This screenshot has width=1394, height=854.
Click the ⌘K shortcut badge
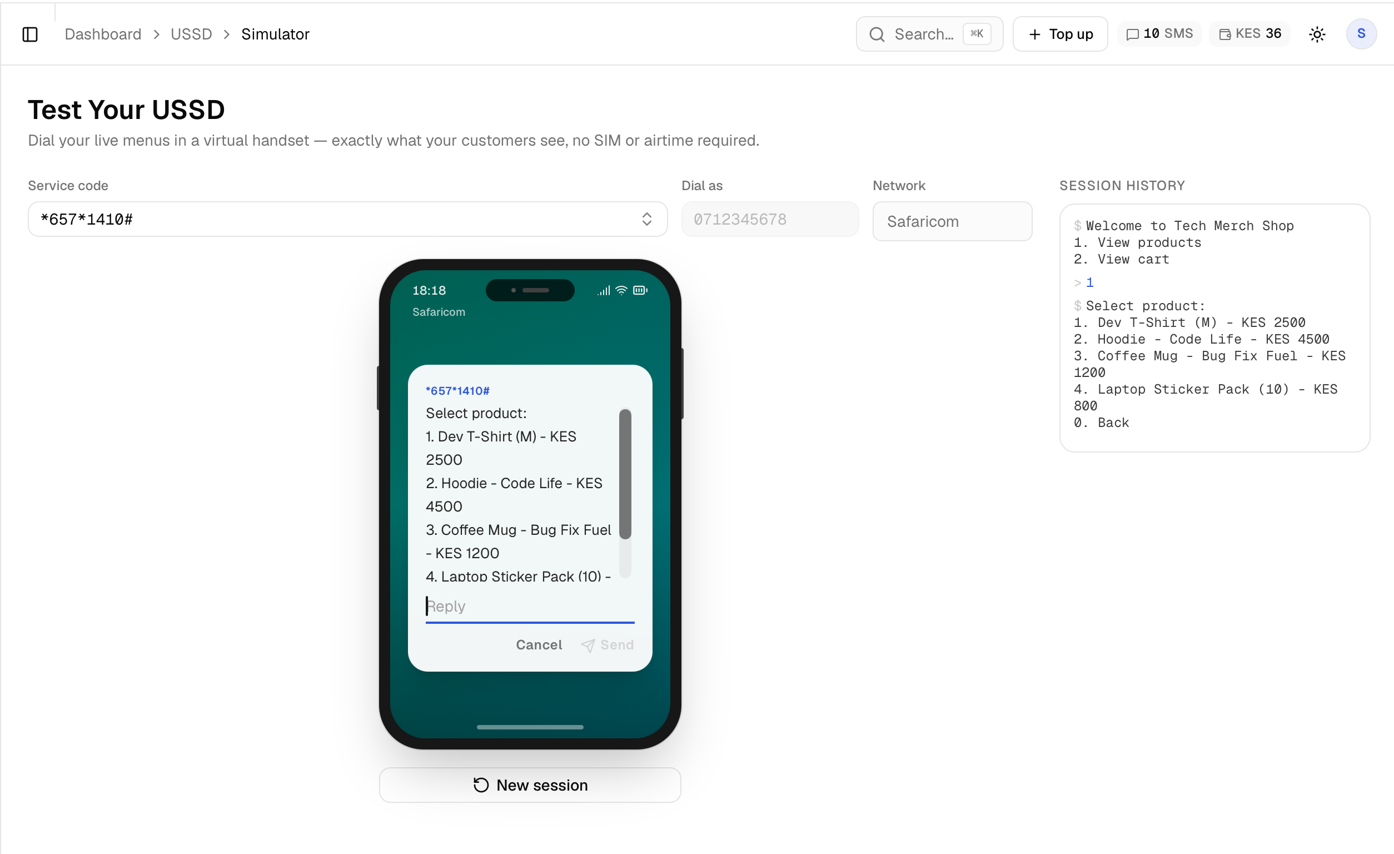pos(977,34)
